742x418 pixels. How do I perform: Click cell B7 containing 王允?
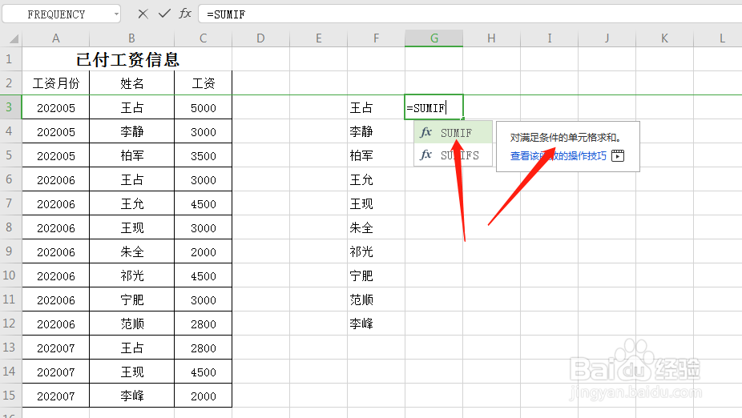pyautogui.click(x=131, y=203)
